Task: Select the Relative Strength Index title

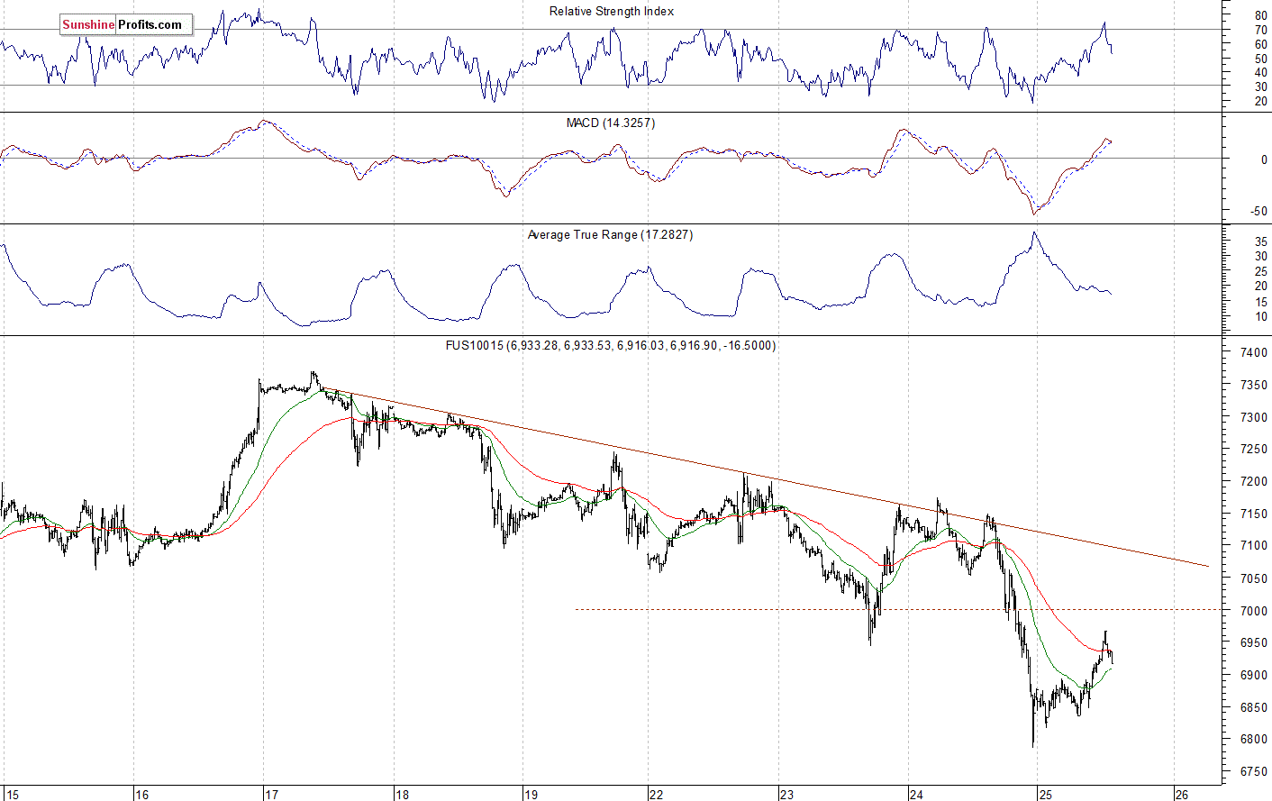Action: [x=612, y=11]
